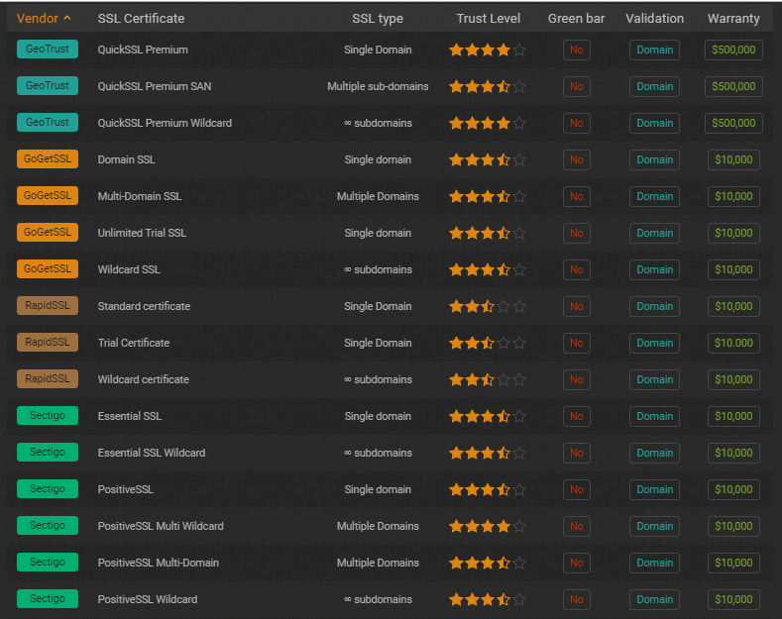
Task: Open PositiveSSL Multi-Domain certificate
Action: 159,563
